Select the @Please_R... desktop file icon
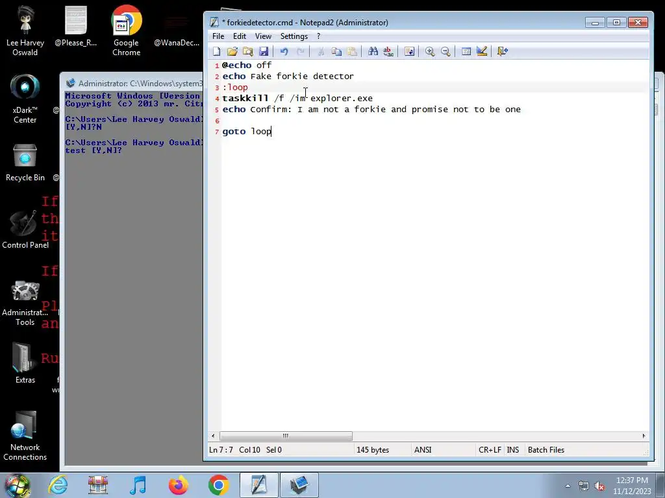Screen dimensions: 665x498 (75, 26)
